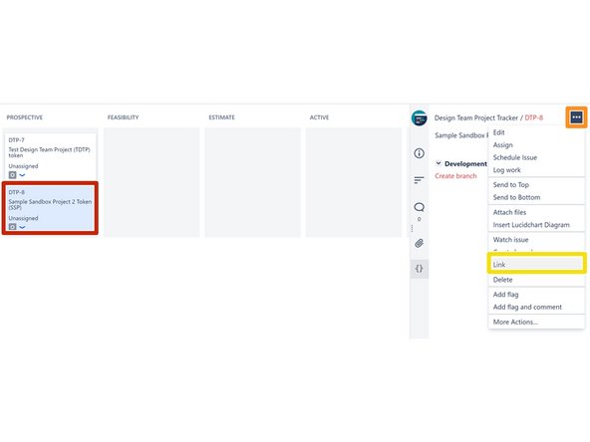590x442 pixels.
Task: Click the FEASIBILITY column header
Action: coord(123,117)
